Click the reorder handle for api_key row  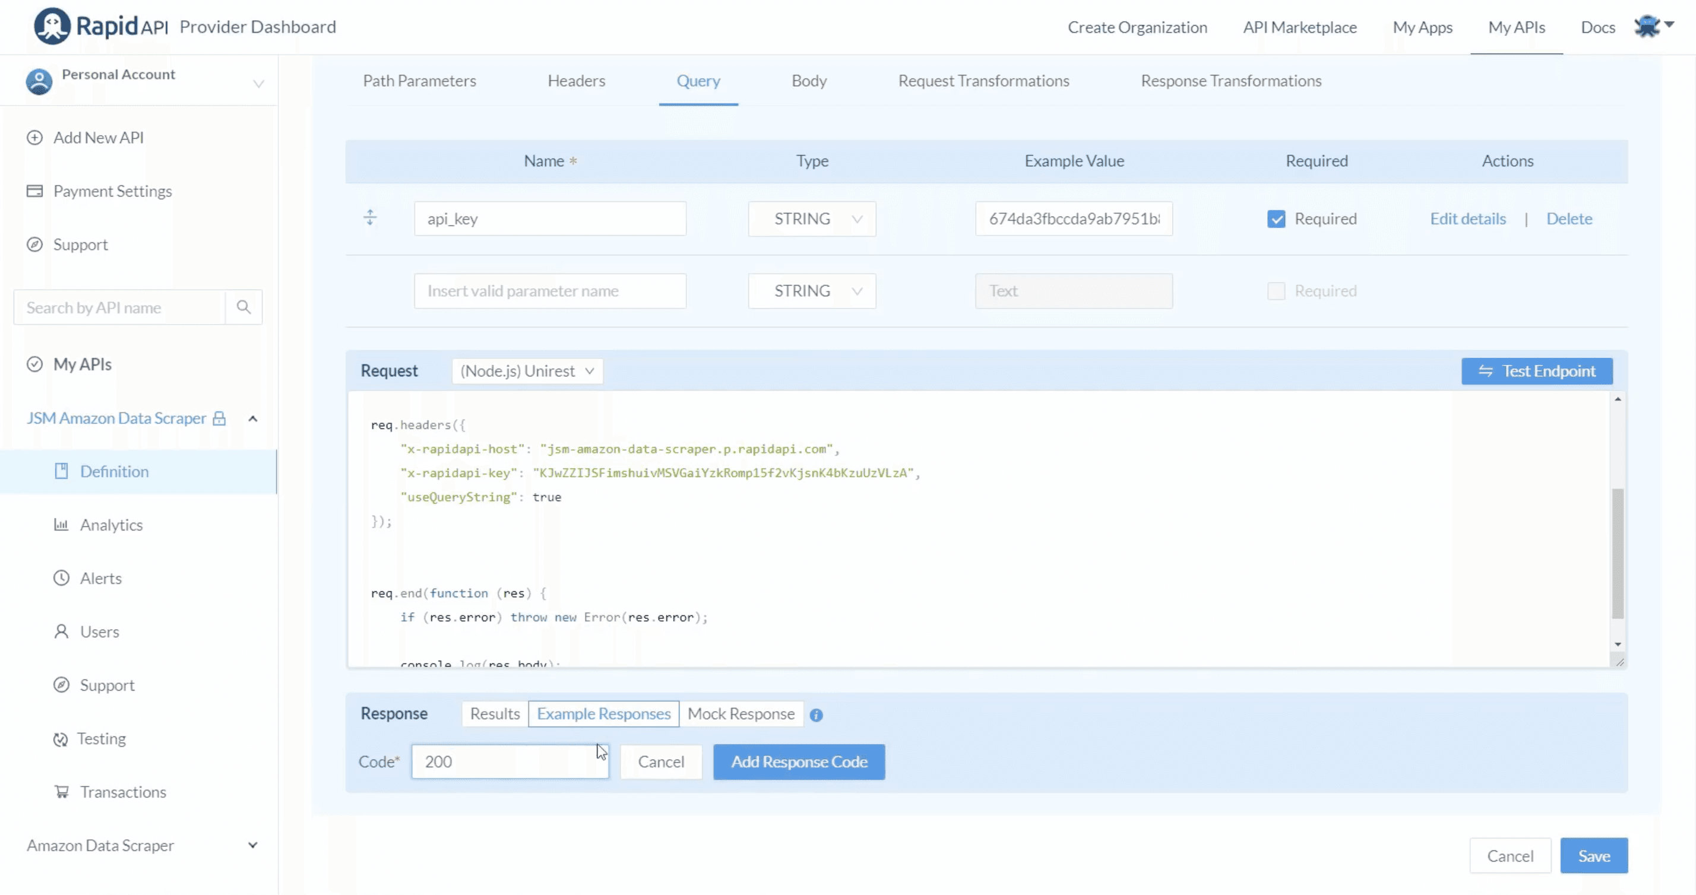370,218
